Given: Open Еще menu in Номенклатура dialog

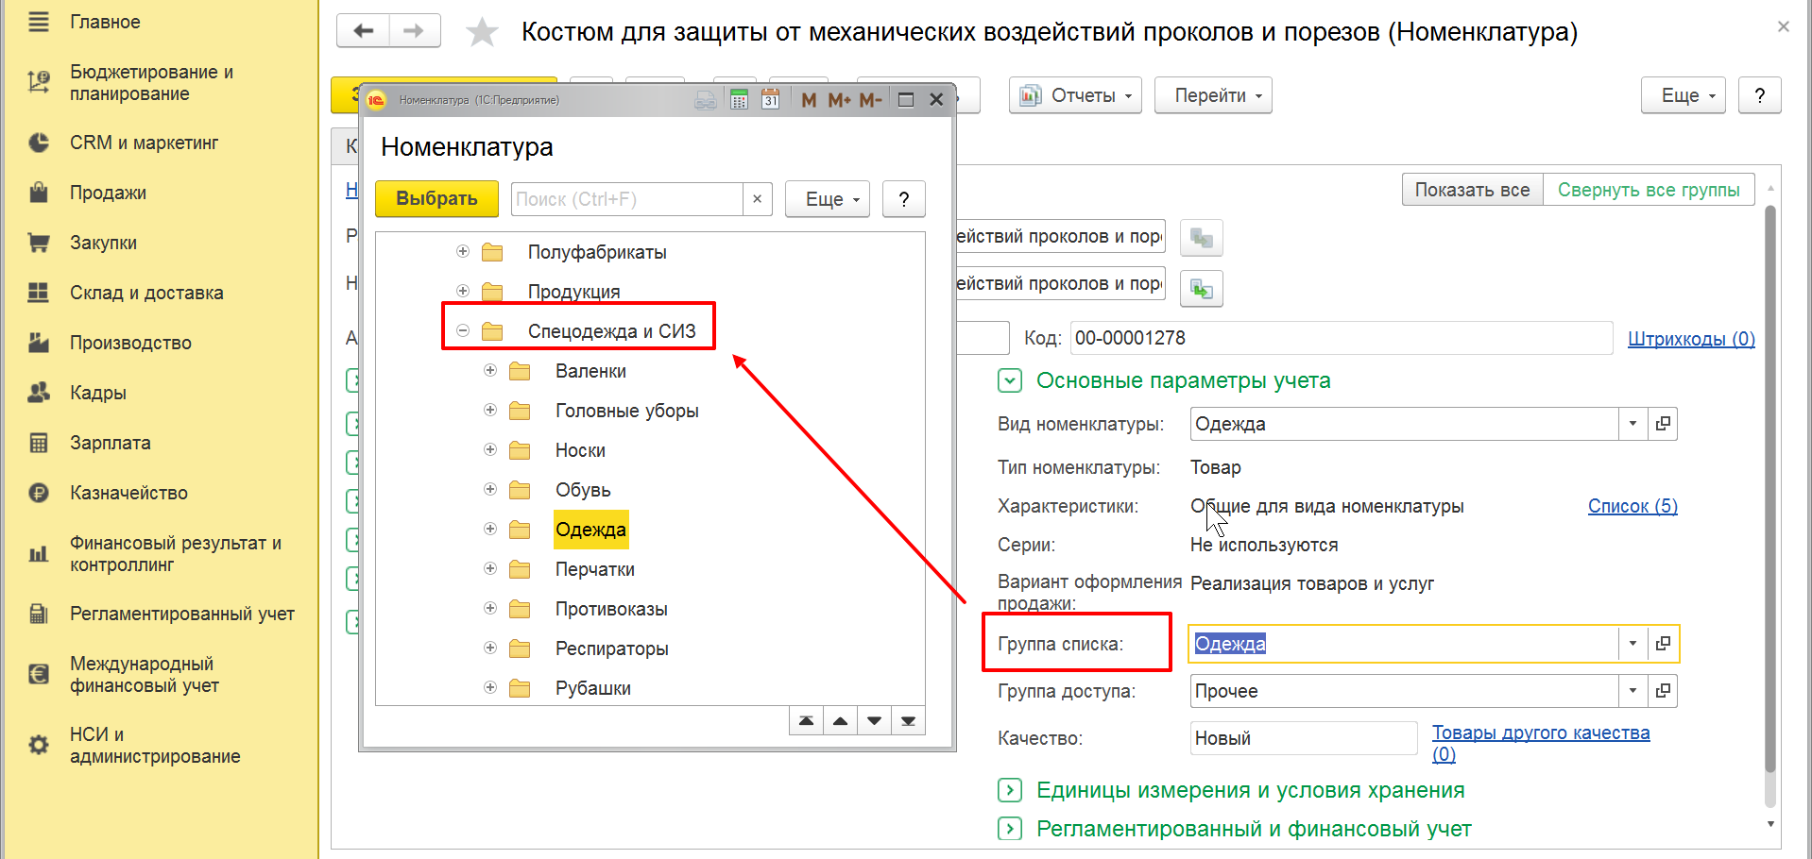Looking at the screenshot, I should (828, 199).
